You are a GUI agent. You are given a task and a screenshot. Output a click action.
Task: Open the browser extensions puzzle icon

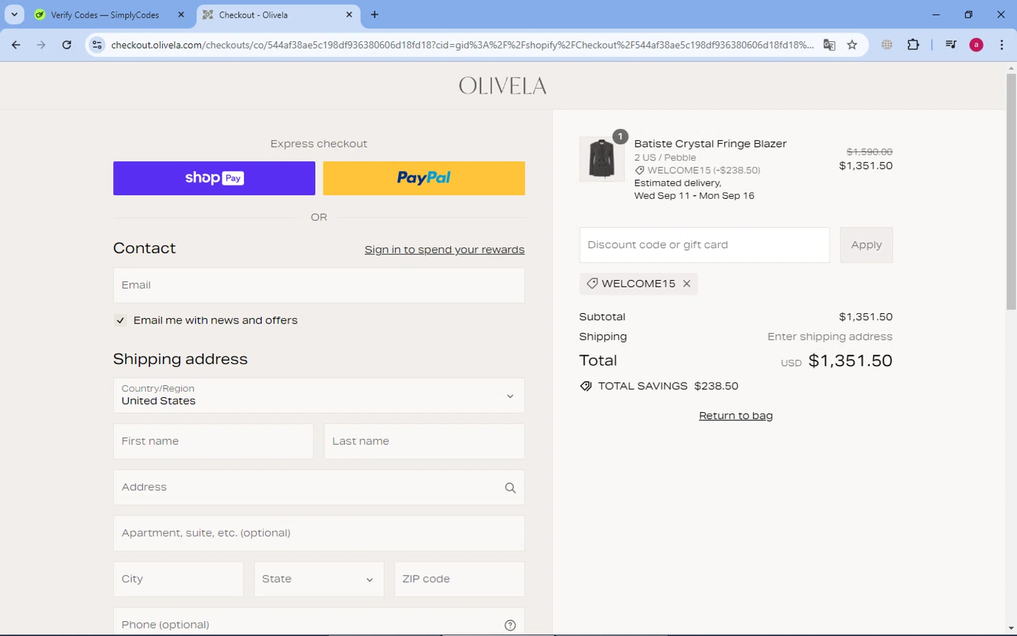tap(913, 45)
